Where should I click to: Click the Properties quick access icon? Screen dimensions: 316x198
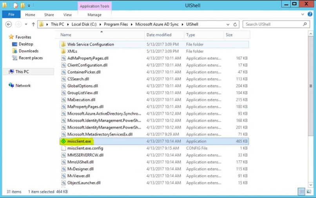16,5
